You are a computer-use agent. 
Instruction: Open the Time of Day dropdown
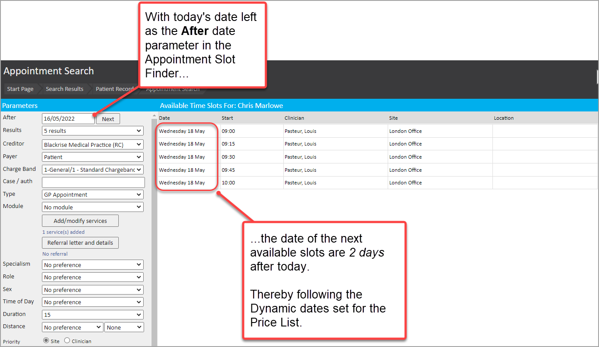(93, 302)
